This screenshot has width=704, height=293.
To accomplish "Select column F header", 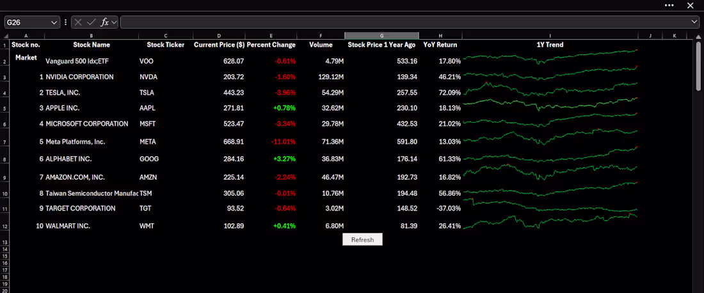I will coord(321,36).
